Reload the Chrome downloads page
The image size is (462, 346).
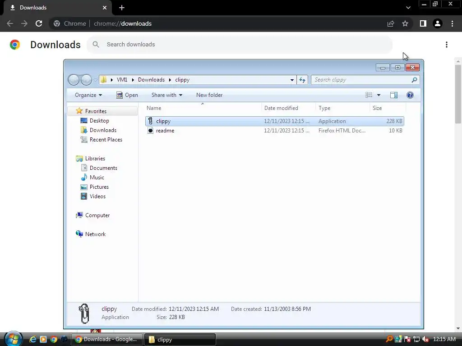tap(39, 23)
